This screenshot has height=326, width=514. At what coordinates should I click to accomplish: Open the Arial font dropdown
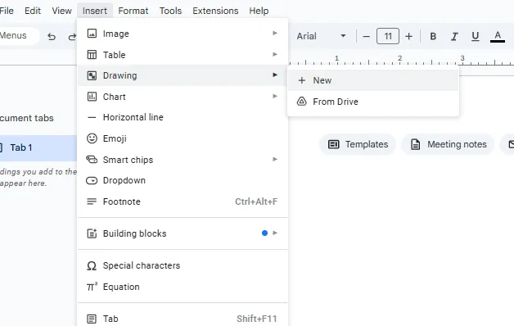321,36
